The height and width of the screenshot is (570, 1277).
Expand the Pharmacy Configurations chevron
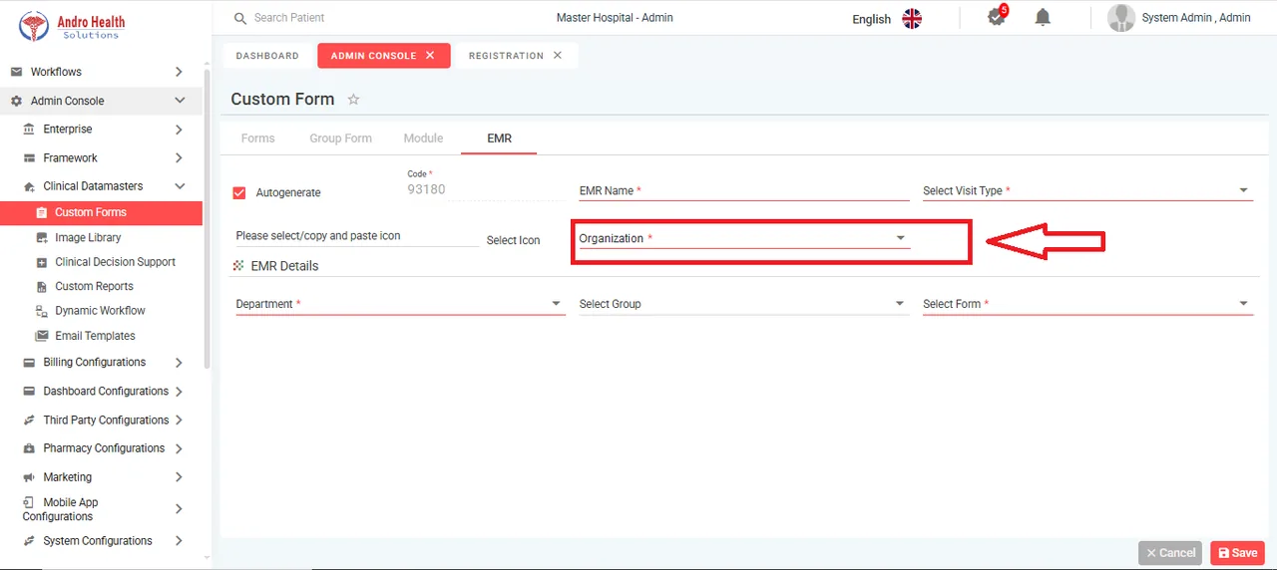(x=179, y=448)
